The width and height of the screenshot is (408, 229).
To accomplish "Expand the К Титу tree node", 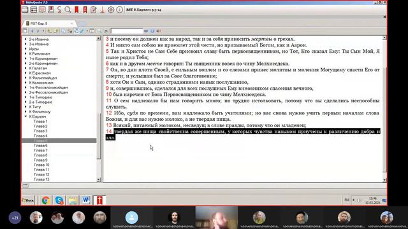I will (x=25, y=107).
